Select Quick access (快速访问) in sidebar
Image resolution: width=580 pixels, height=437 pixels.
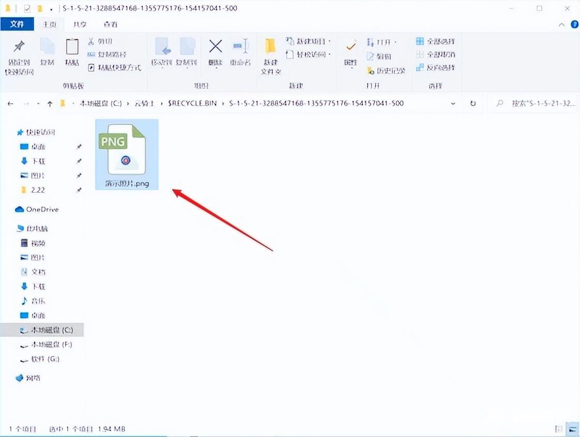pyautogui.click(x=36, y=132)
